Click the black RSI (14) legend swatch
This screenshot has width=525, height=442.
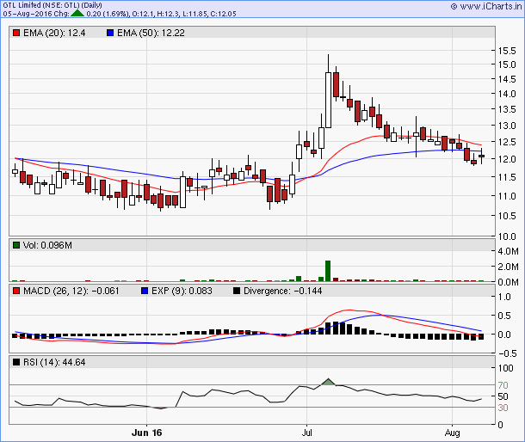pos(16,362)
